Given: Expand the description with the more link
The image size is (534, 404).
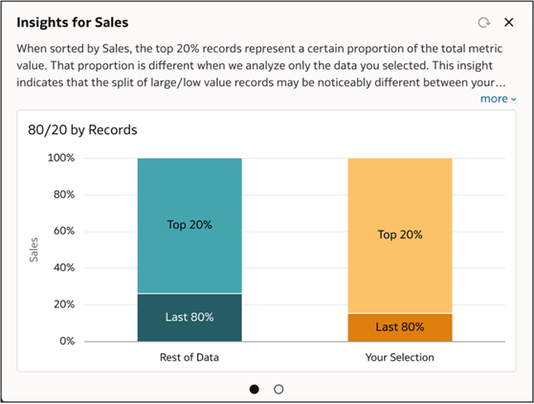Looking at the screenshot, I should [498, 99].
